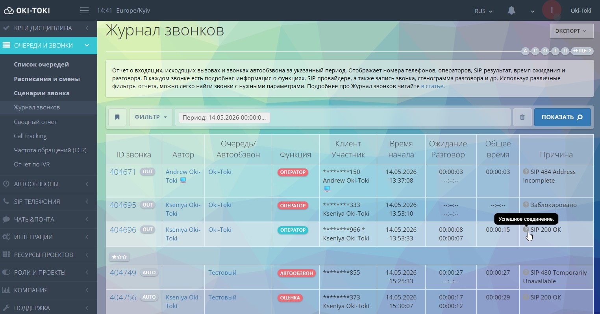
Task: Click the Oki-Toki account name in the header
Action: pos(581,11)
